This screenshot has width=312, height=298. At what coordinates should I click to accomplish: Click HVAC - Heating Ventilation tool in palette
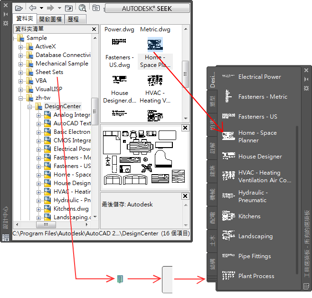(x=256, y=177)
